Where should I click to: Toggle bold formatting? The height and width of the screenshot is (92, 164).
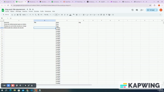point(62,15)
